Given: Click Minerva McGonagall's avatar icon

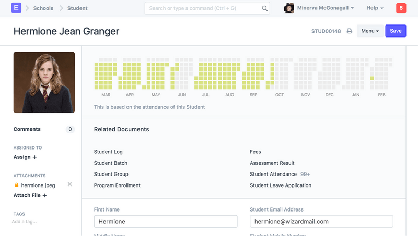Looking at the screenshot, I should (288, 8).
